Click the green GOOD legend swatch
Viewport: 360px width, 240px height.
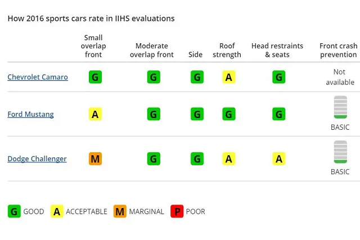(14, 211)
